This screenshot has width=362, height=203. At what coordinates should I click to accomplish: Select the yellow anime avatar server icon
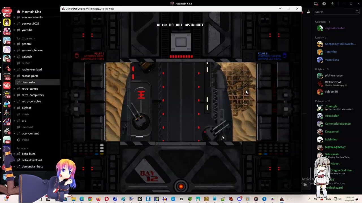click(x=7, y=22)
